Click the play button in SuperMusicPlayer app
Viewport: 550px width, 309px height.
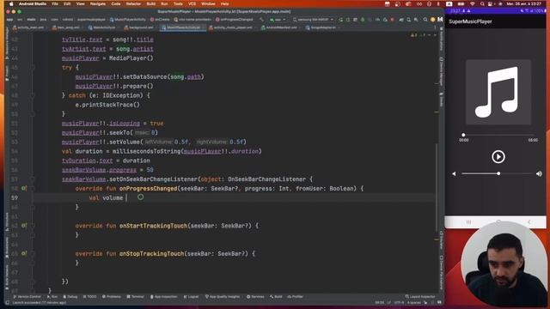coord(498,156)
